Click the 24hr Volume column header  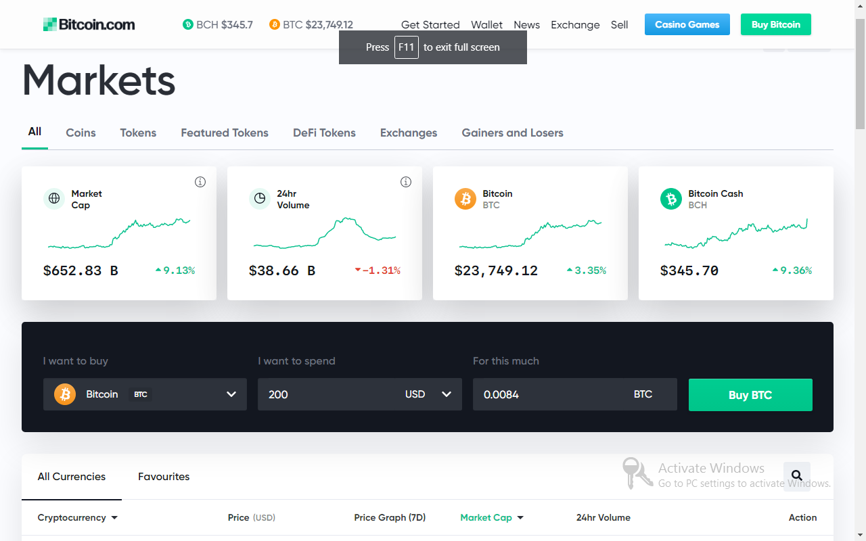coord(603,517)
